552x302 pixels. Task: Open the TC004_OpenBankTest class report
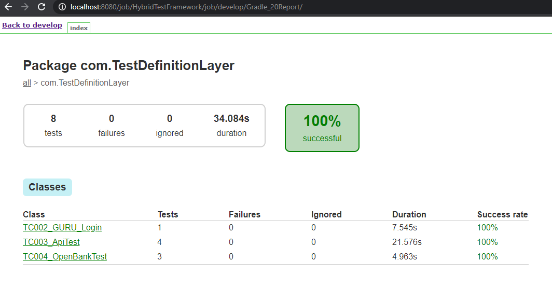[x=65, y=256]
